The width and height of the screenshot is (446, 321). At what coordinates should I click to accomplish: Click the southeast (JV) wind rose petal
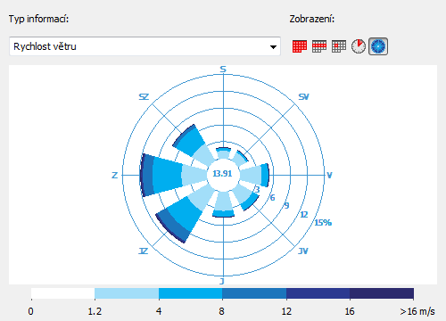(244, 196)
